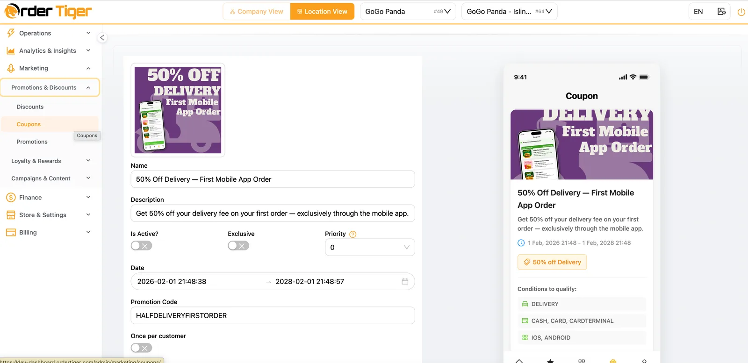748x363 pixels.
Task: Click the "IOS, ANDROID" condition text
Action: (x=551, y=338)
